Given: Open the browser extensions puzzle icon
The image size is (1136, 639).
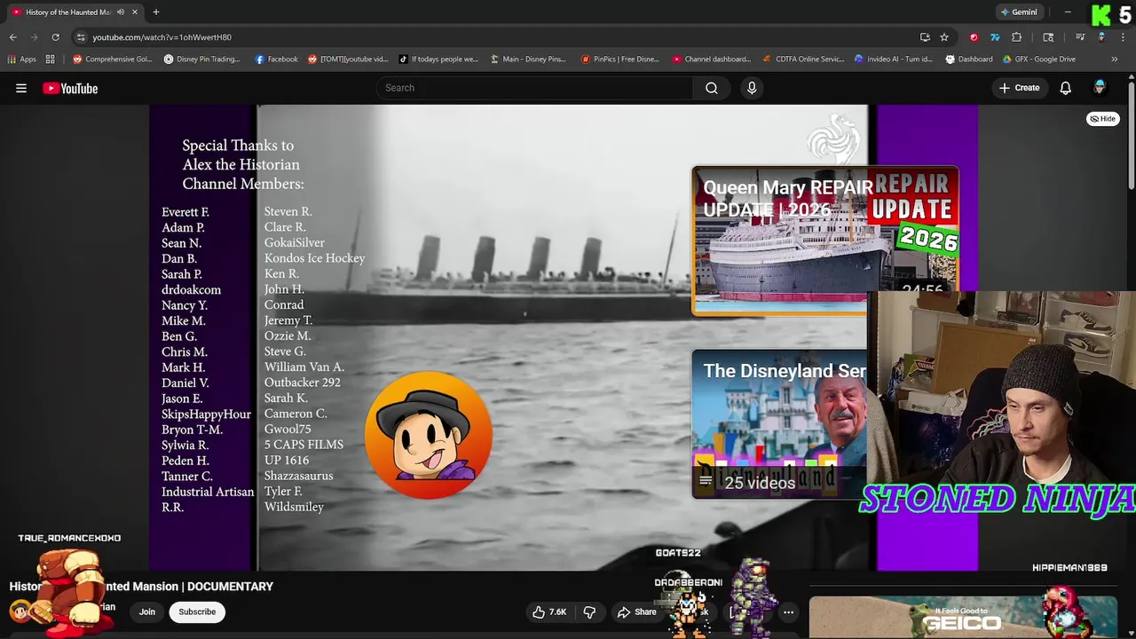Looking at the screenshot, I should (x=1017, y=37).
